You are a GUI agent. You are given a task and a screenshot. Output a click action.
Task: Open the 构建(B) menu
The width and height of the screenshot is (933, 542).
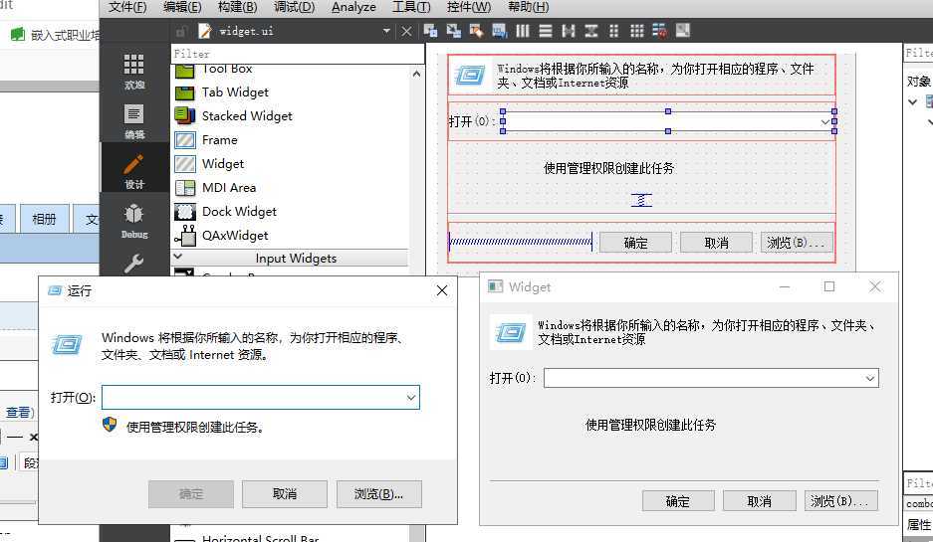(237, 7)
